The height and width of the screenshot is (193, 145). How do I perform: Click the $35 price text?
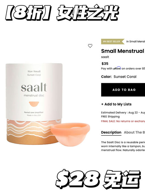[105, 64]
